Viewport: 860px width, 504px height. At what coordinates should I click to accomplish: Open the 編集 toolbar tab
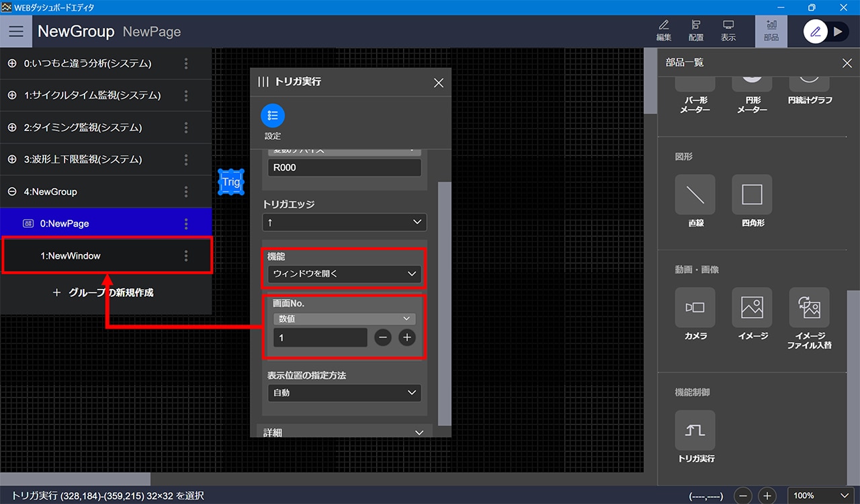[663, 31]
